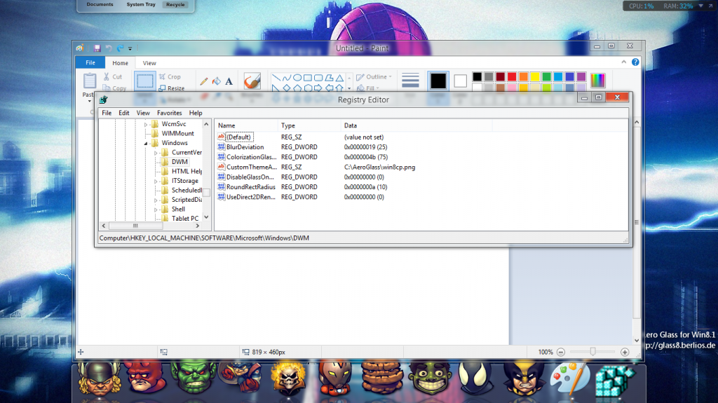Select the DWM key in registry tree
Viewport: 718px width, 403px height.
179,162
